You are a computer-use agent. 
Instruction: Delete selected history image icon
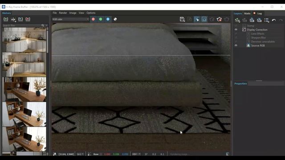pyautogui.click(x=28, y=19)
